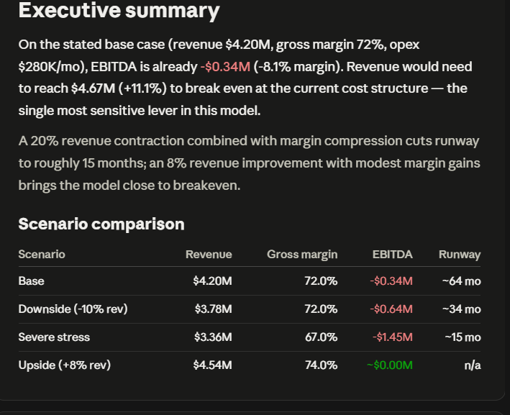Select the 'Downside (-10% rev)' row label
The height and width of the screenshot is (415, 510).
point(73,309)
